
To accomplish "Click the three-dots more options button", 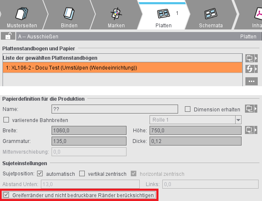I will tap(251, 82).
